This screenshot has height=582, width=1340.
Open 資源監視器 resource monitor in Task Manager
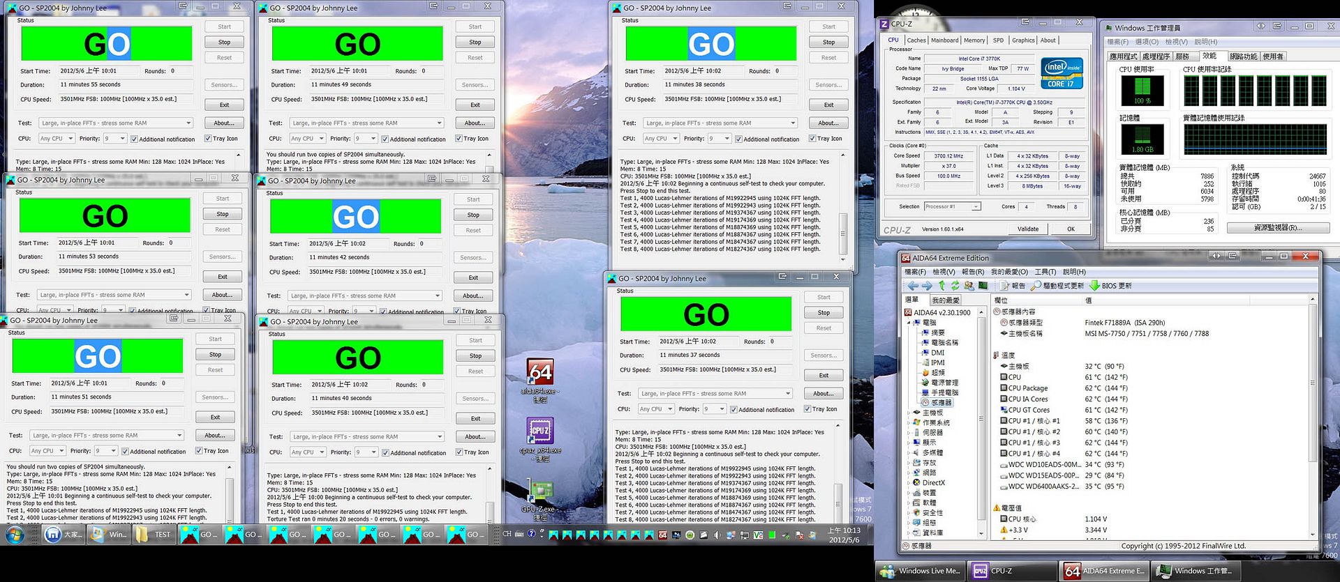(x=1277, y=228)
